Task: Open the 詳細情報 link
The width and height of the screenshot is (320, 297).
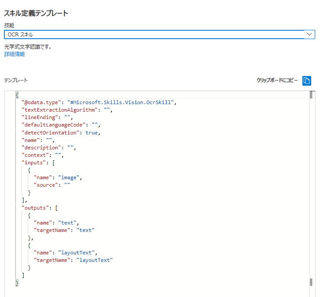Action: coord(15,54)
